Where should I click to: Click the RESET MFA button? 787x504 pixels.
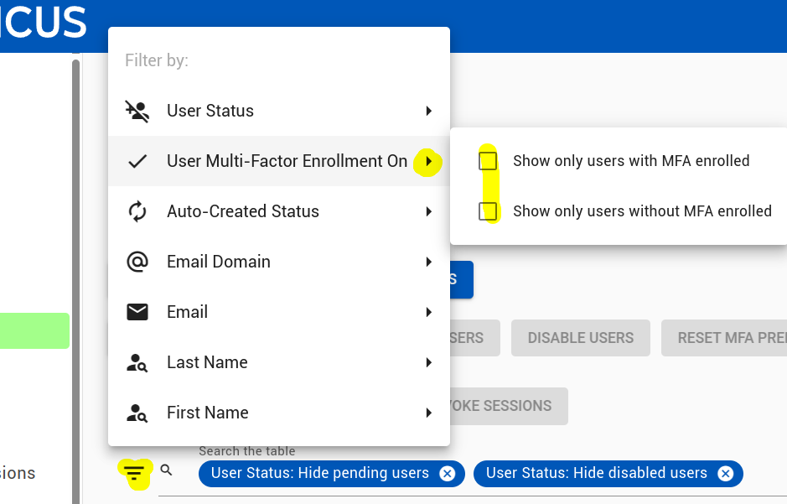(724, 338)
